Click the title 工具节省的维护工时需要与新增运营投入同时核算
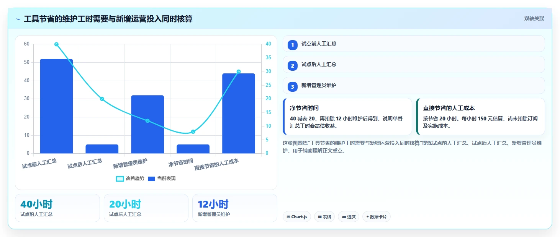 click(x=108, y=19)
